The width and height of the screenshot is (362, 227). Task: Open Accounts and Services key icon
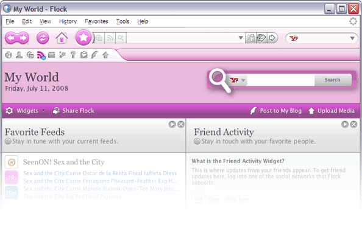coord(73,55)
